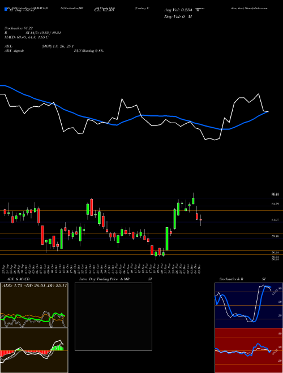Click the 64.79 price axis label
This screenshot has height=373, width=283.
tap(275, 204)
